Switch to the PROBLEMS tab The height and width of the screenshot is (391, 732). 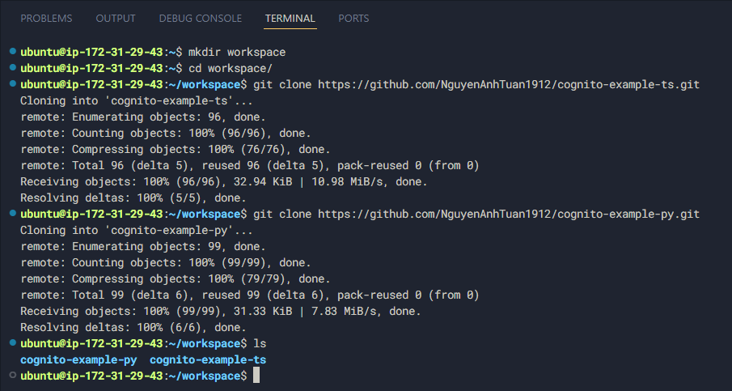[x=46, y=18]
